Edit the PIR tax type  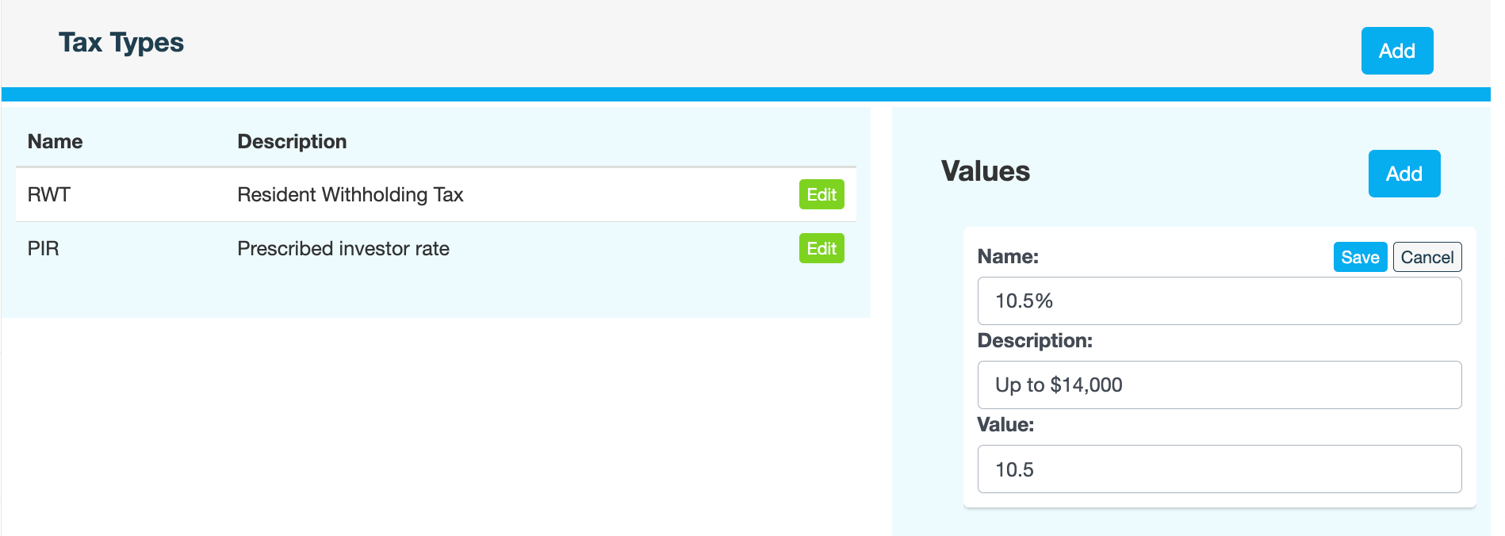(x=821, y=248)
